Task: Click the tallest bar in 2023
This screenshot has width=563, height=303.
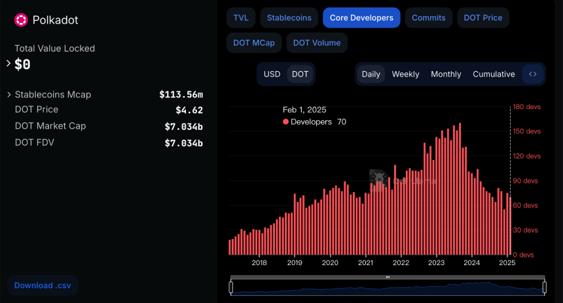Action: (x=460, y=189)
